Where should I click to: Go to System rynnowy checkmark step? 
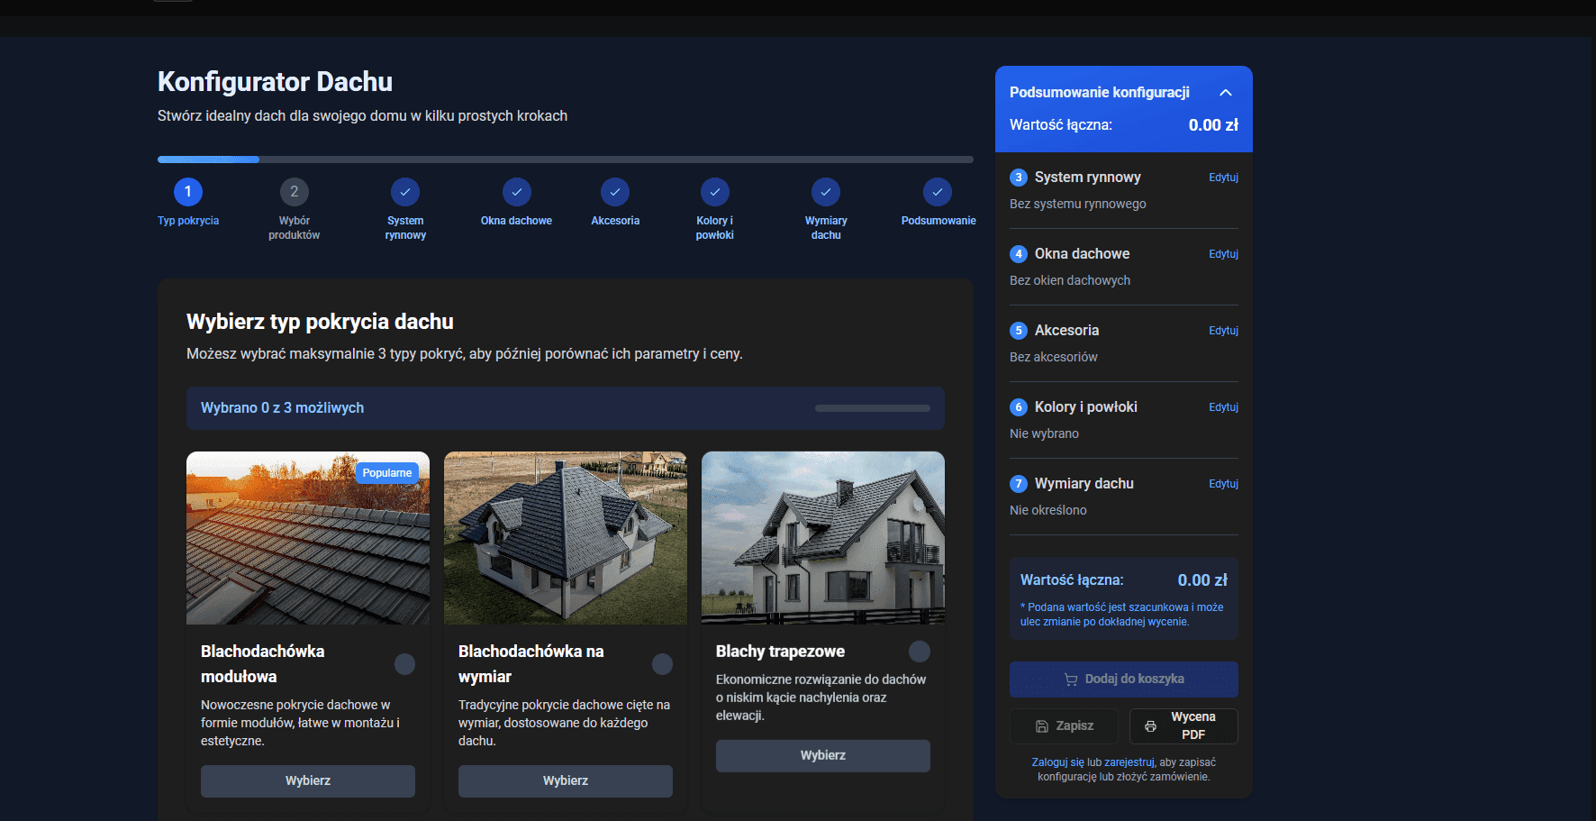point(405,192)
